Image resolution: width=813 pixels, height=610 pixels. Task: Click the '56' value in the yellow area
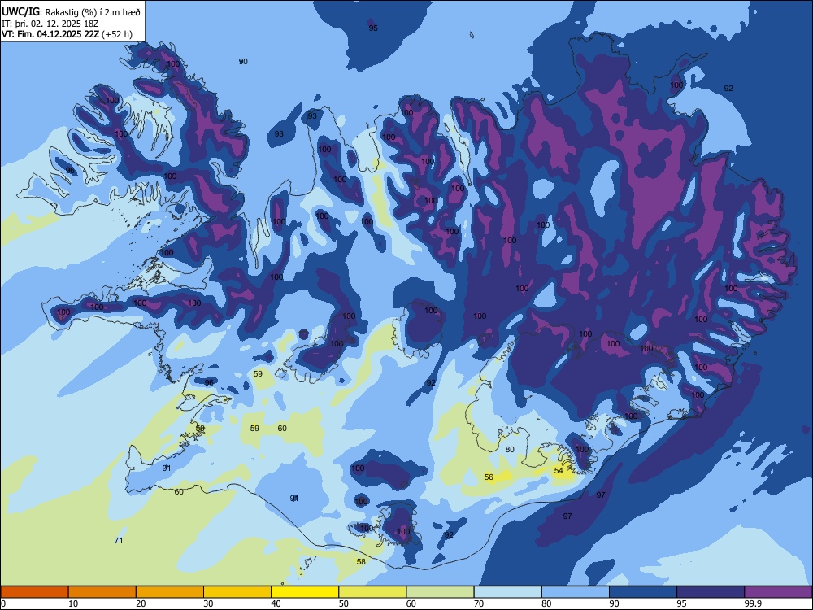[x=489, y=477]
